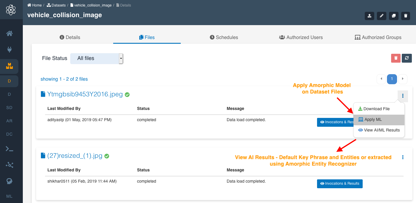Open the File Status dropdown
Viewport: 416px width, 203px height.
pyautogui.click(x=97, y=59)
